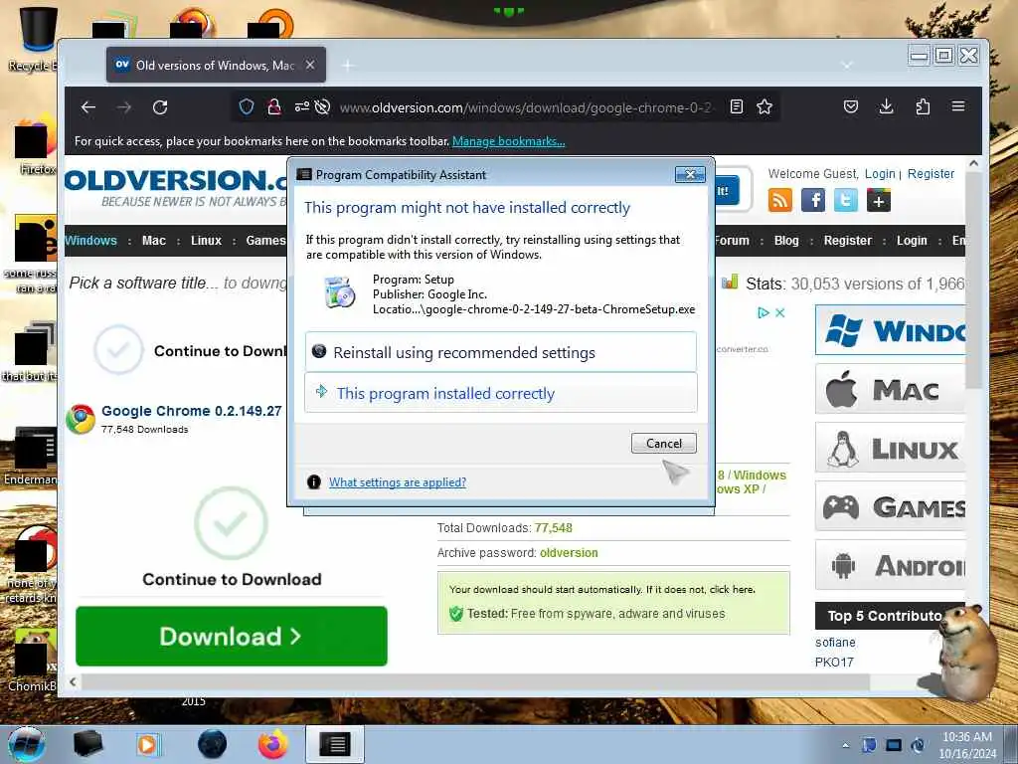Click the volume icon in system tray
The height and width of the screenshot is (764, 1018).
[918, 745]
